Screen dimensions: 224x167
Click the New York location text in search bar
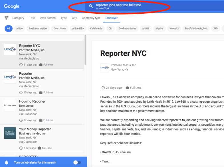point(104,9)
